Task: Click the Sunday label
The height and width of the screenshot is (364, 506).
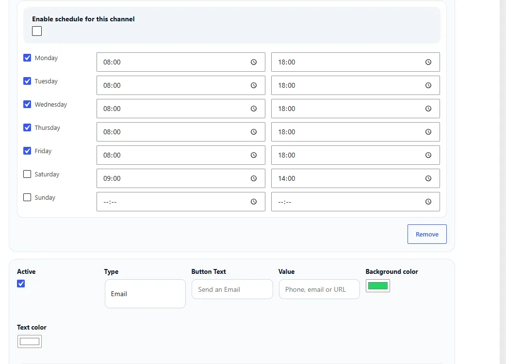Action: click(x=45, y=197)
